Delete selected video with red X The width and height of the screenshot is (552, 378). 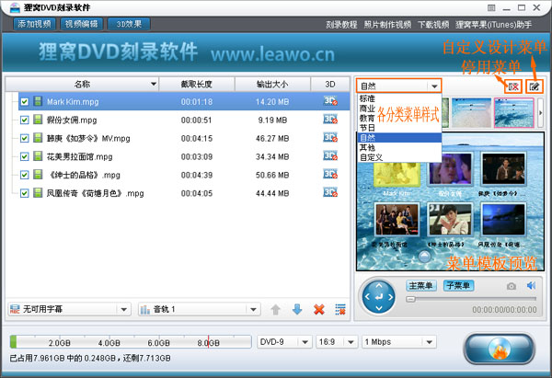319,310
